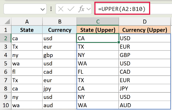Select cell A9 containing 'ny'
The width and height of the screenshot is (172, 110).
tap(27, 97)
